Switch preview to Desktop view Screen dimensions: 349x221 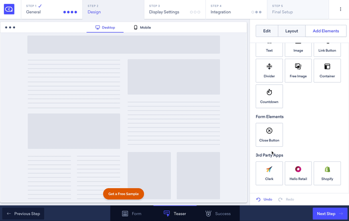coord(105,27)
